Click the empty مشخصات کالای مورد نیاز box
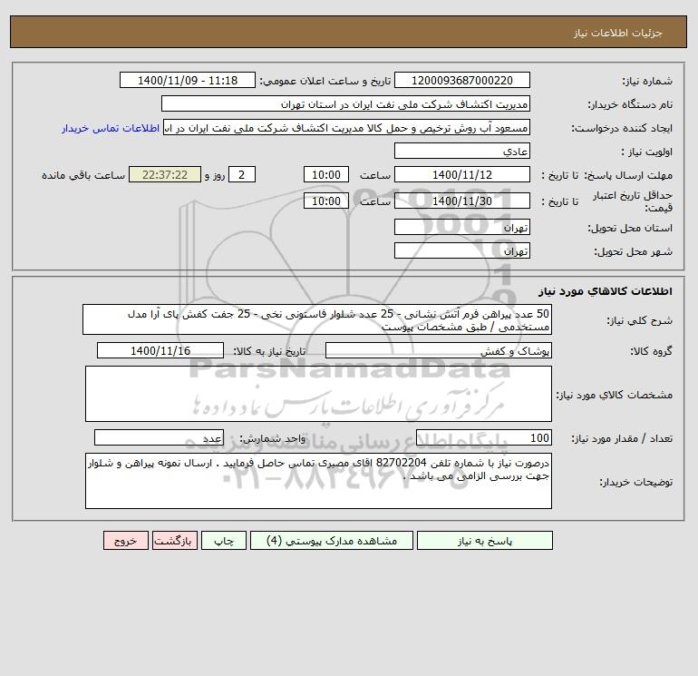The height and width of the screenshot is (676, 698). tap(318, 394)
